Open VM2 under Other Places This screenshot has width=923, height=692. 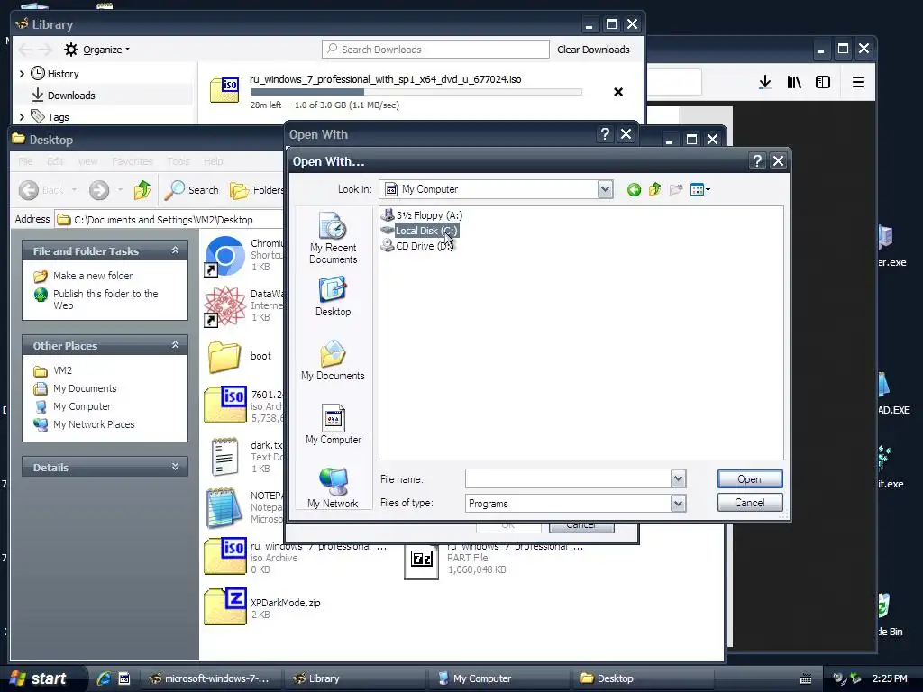point(62,370)
